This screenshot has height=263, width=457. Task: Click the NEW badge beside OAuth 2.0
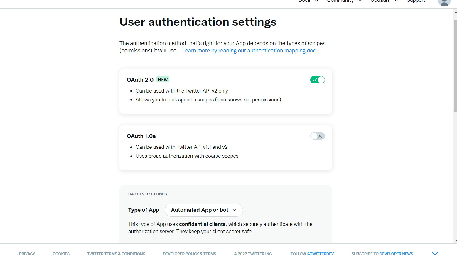point(163,80)
